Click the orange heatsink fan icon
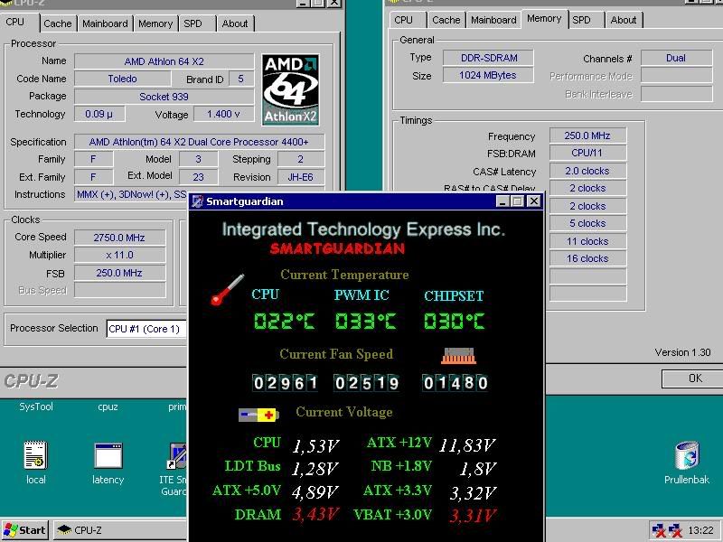 458,356
